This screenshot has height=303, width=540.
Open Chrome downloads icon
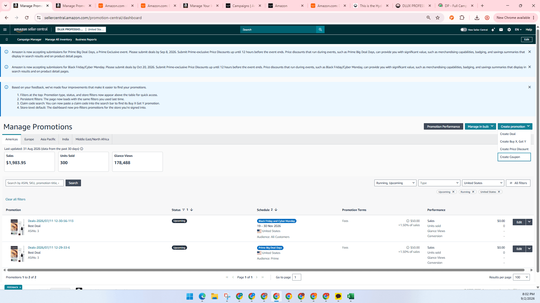click(477, 18)
